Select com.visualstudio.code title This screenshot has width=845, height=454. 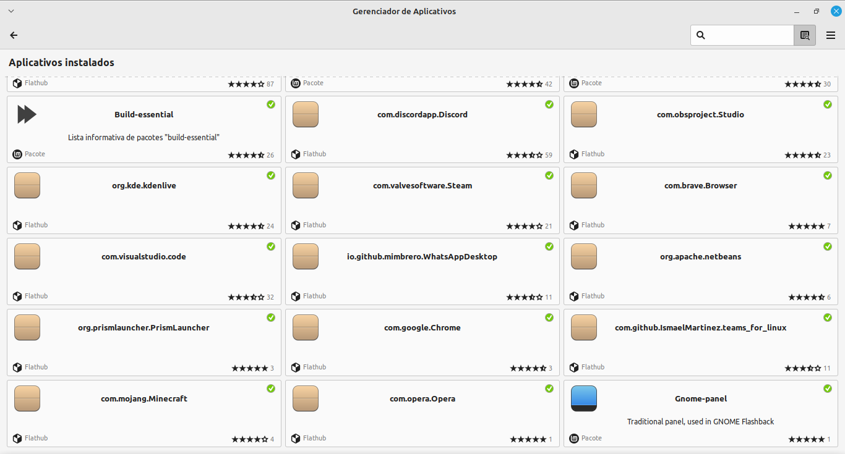[144, 256]
